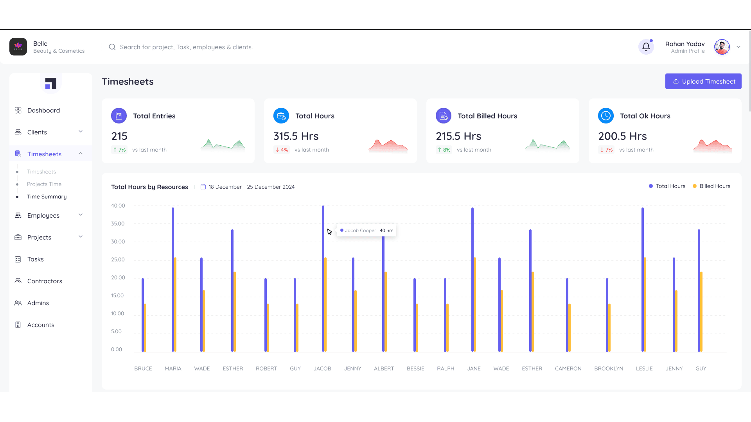Click the Belle company logo icon
Screen dimensions: 751x422
(x=18, y=47)
